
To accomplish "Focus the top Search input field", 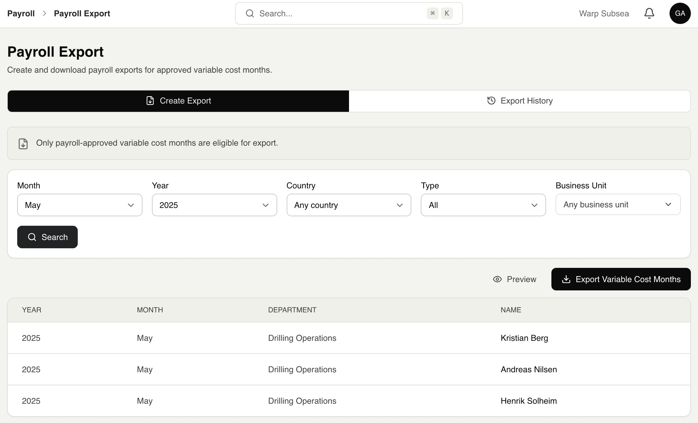I will point(349,13).
